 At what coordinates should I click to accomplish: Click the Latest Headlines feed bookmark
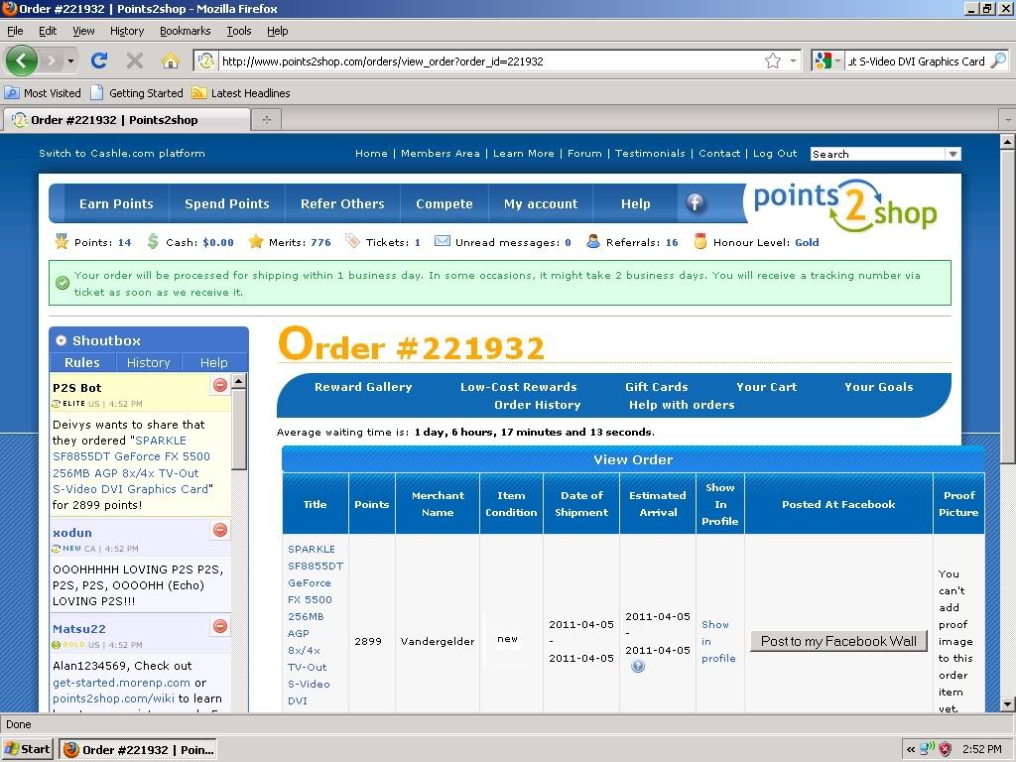241,93
